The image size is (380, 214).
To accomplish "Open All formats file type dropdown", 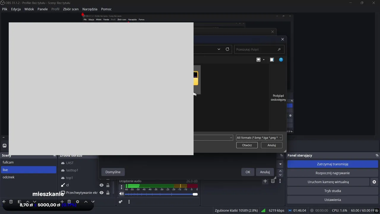I will [259, 138].
